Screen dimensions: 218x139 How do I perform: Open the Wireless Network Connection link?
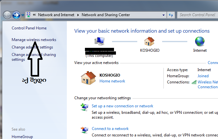coord(208,84)
